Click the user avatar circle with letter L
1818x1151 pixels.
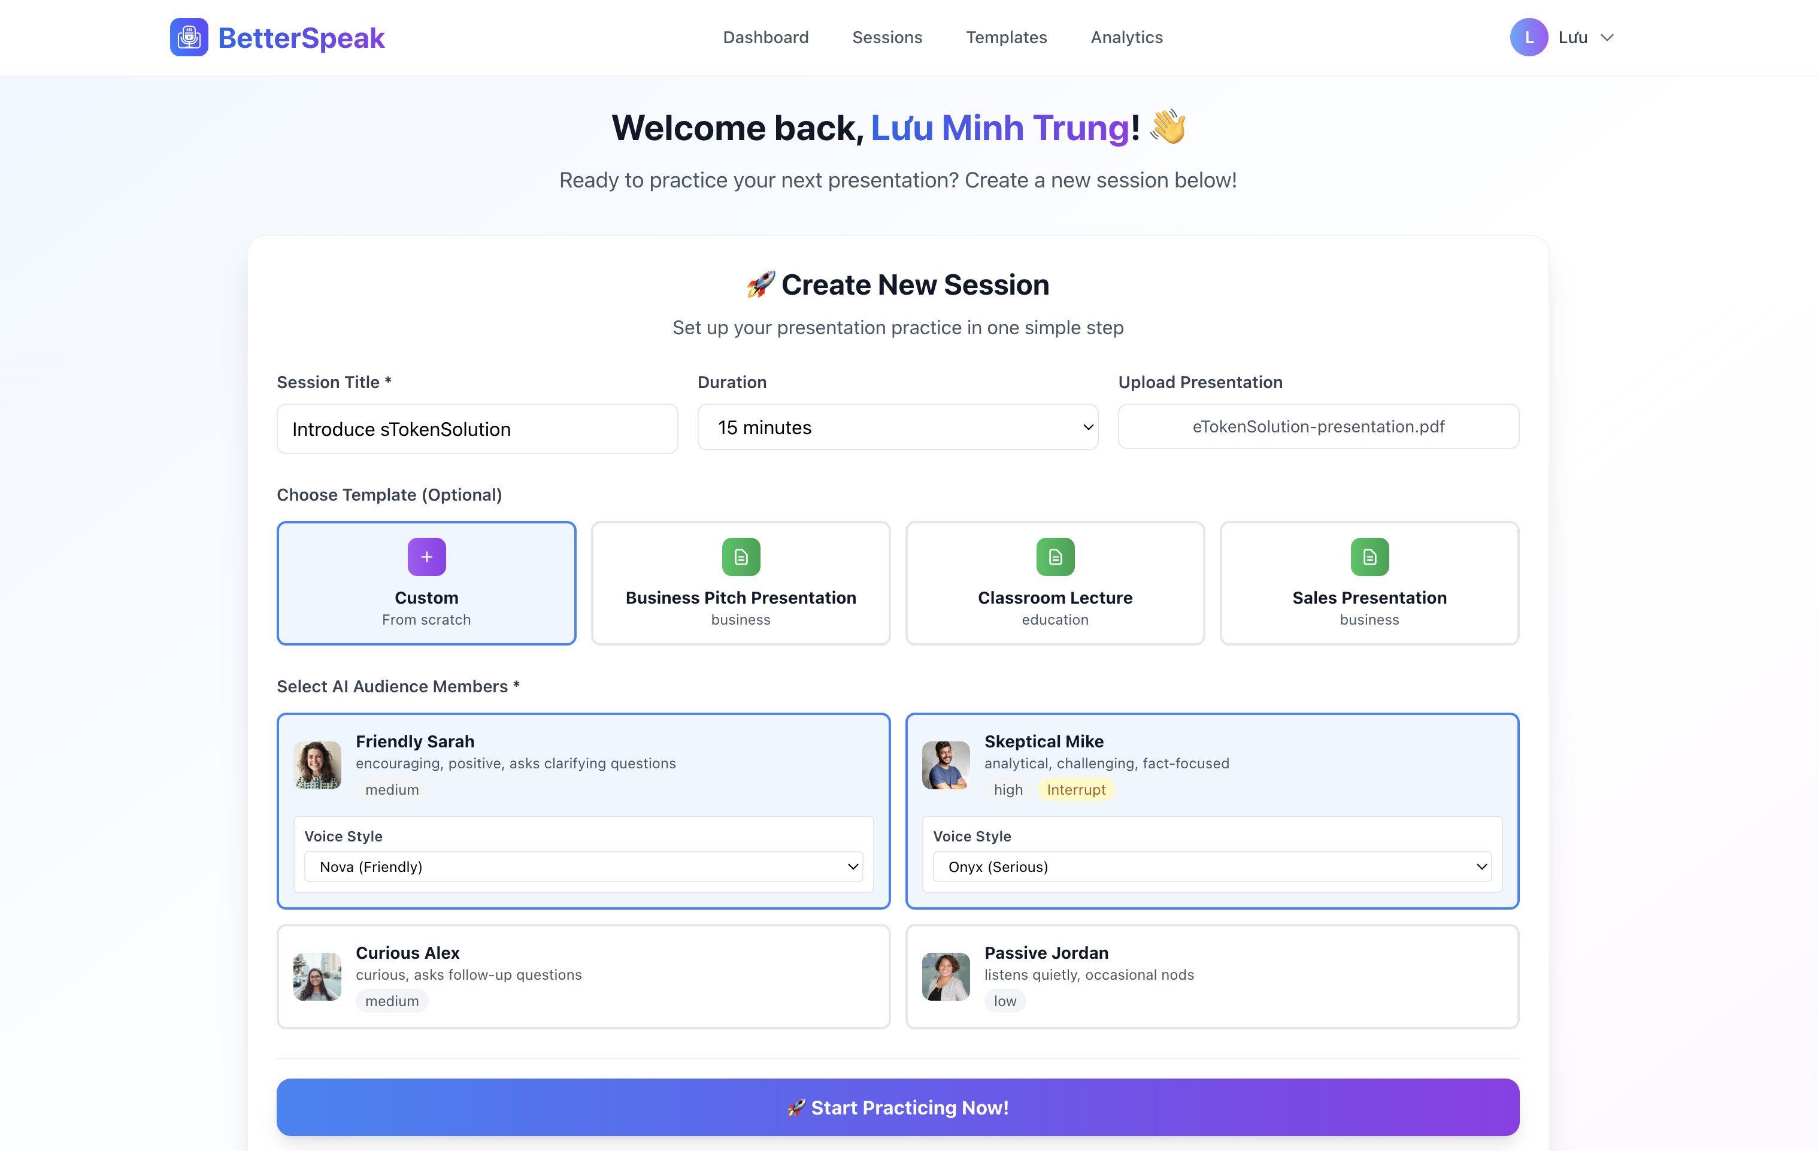[1528, 37]
